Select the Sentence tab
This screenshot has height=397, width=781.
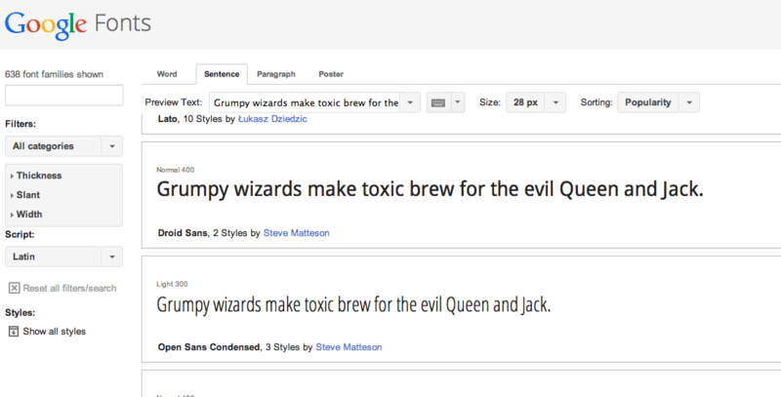pyautogui.click(x=222, y=74)
